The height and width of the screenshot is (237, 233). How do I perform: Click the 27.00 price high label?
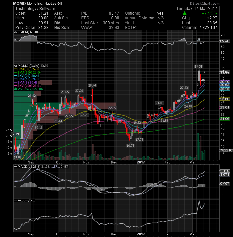(79, 91)
